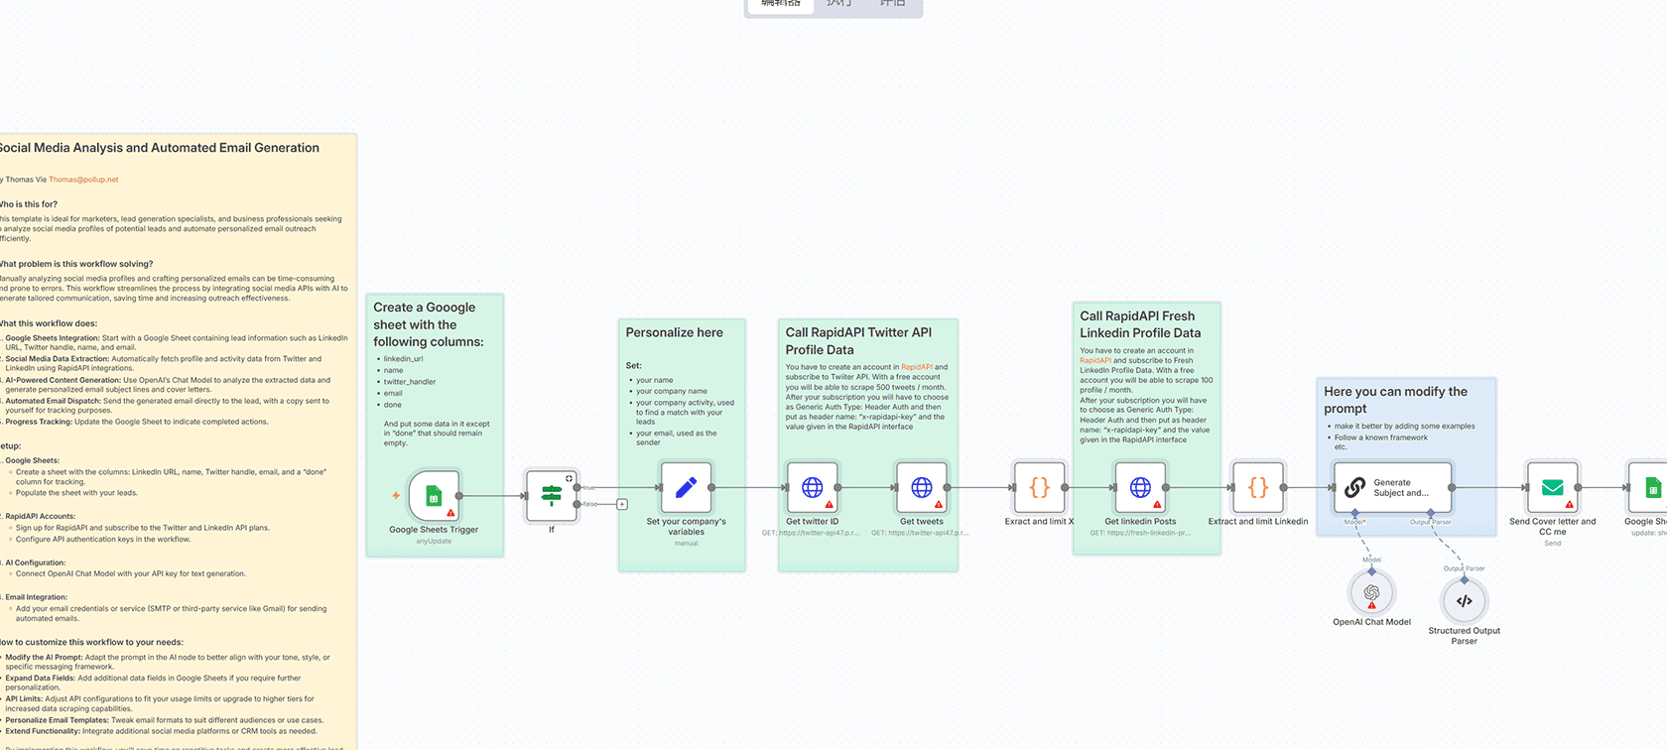The width and height of the screenshot is (1667, 750).
Task: Open the Send Cover letter email node
Action: pyautogui.click(x=1552, y=488)
